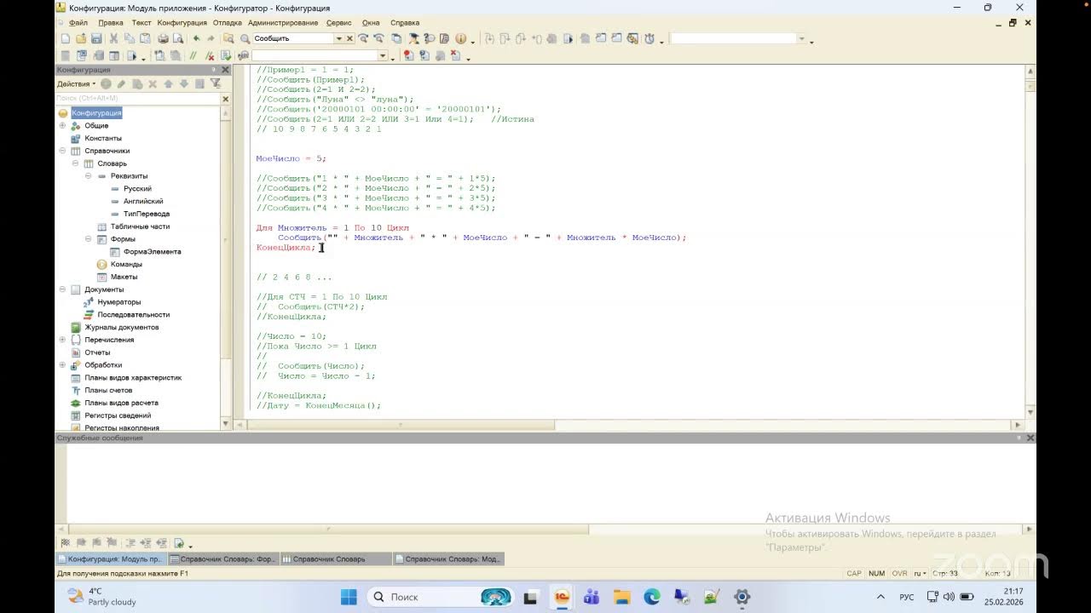Image resolution: width=1091 pixels, height=613 pixels.
Task: Click the Add comment slashes icon
Action: [193, 56]
